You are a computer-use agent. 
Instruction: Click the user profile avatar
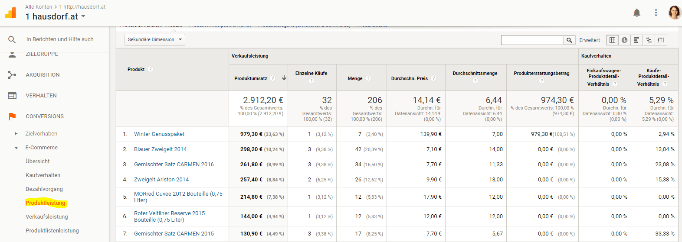coord(675,13)
